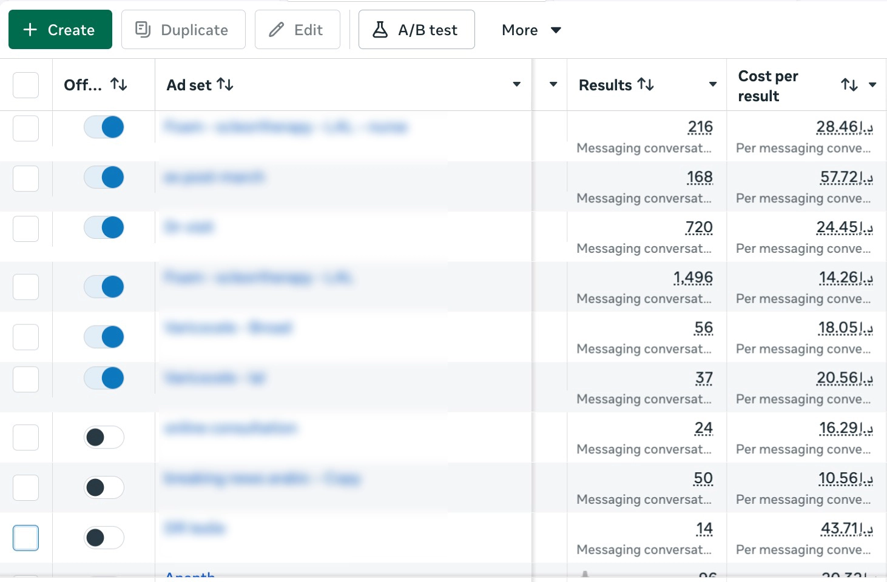Open the Results column dropdown arrow
This screenshot has width=887, height=582.
point(713,84)
